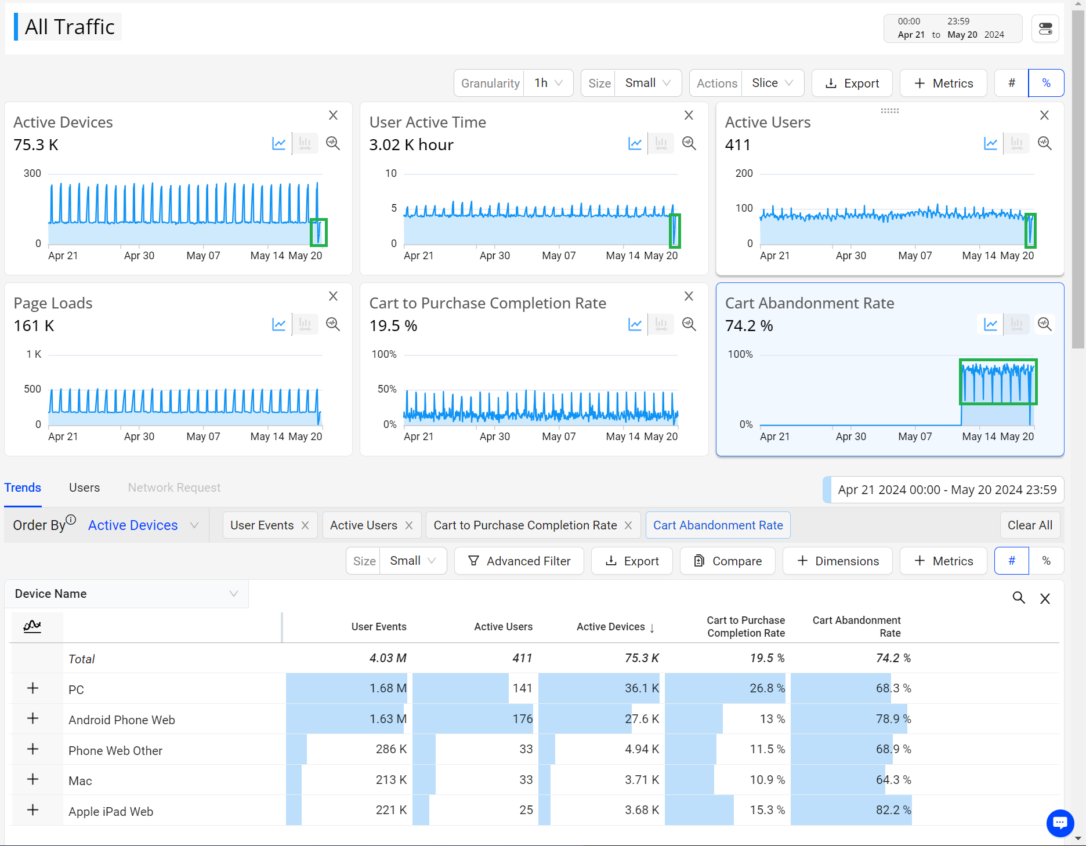Click the trend chart icon in table header
1086x846 pixels.
coord(32,626)
